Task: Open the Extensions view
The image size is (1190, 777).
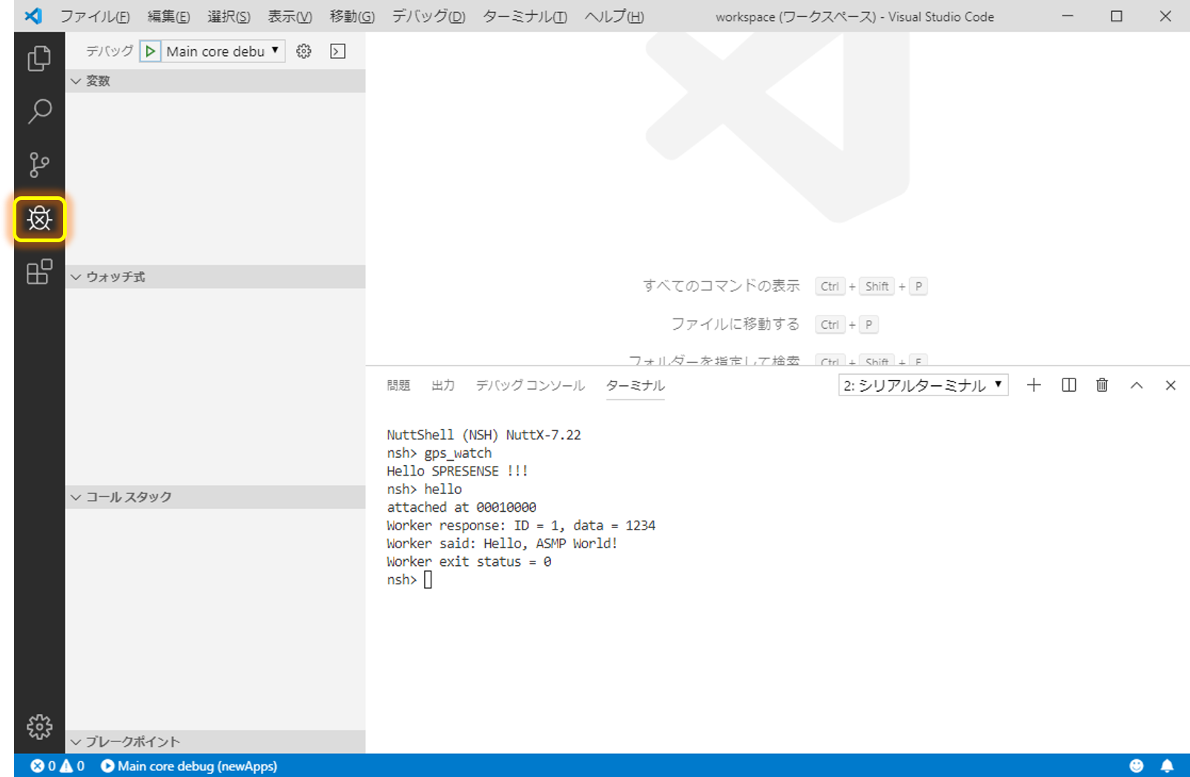Action: (39, 272)
